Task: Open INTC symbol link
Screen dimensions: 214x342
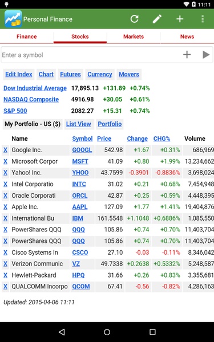Action: click(x=79, y=184)
